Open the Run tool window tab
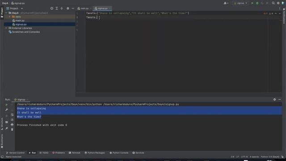This screenshot has width=286, height=161. click(32, 153)
